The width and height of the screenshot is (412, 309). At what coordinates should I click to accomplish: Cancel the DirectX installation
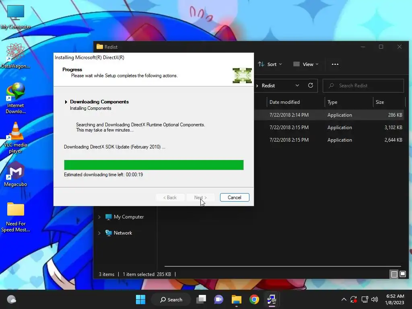[235, 197]
